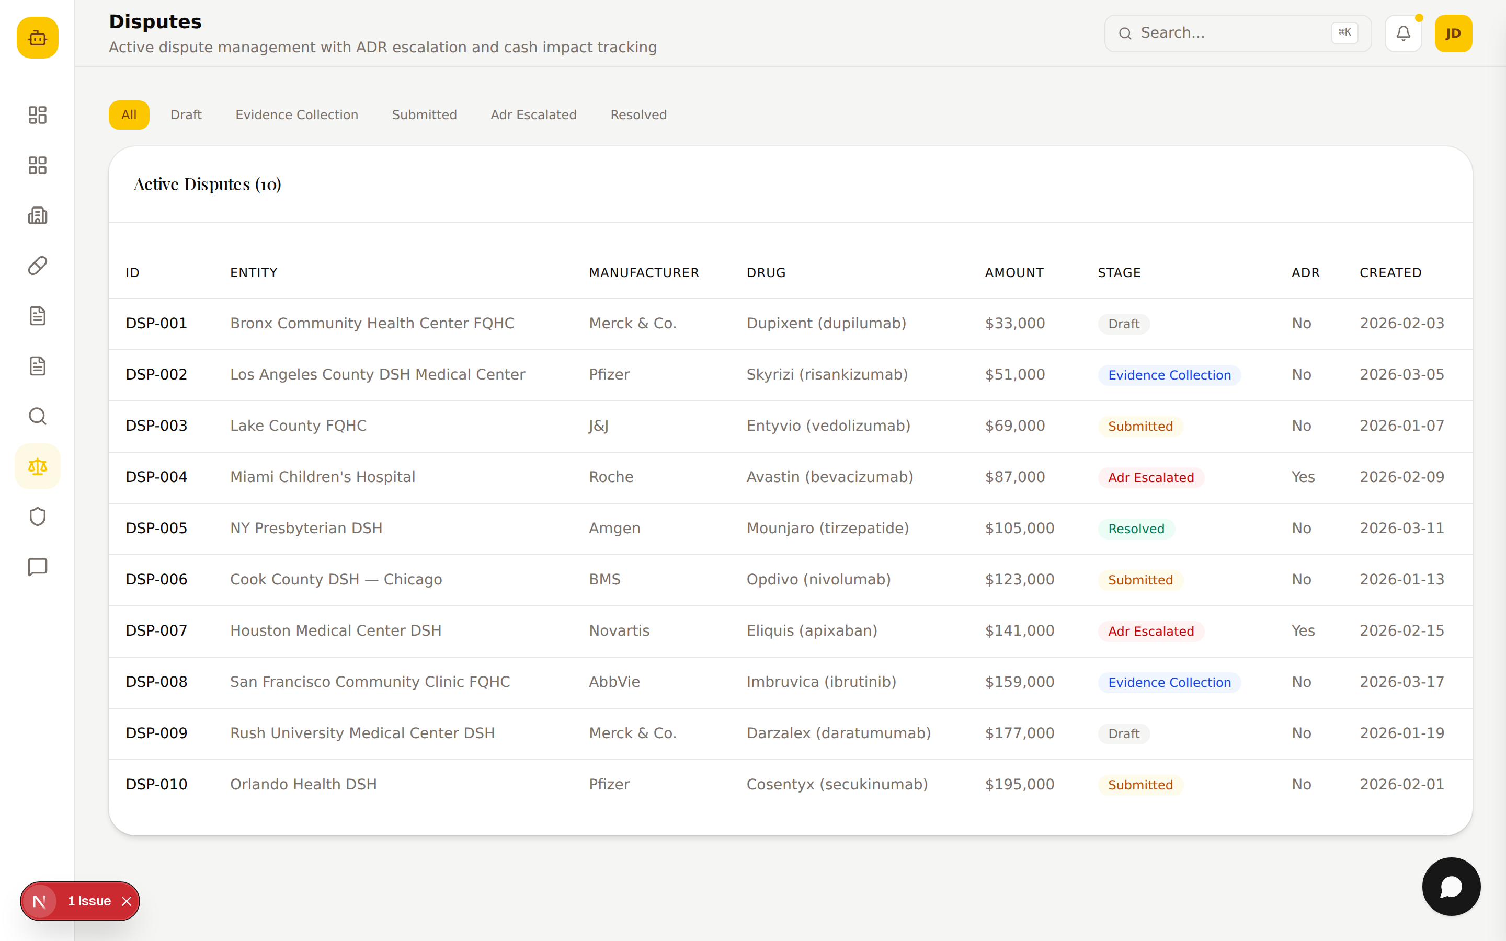Open dispute DSP-006
The width and height of the screenshot is (1506, 941).
tap(156, 579)
